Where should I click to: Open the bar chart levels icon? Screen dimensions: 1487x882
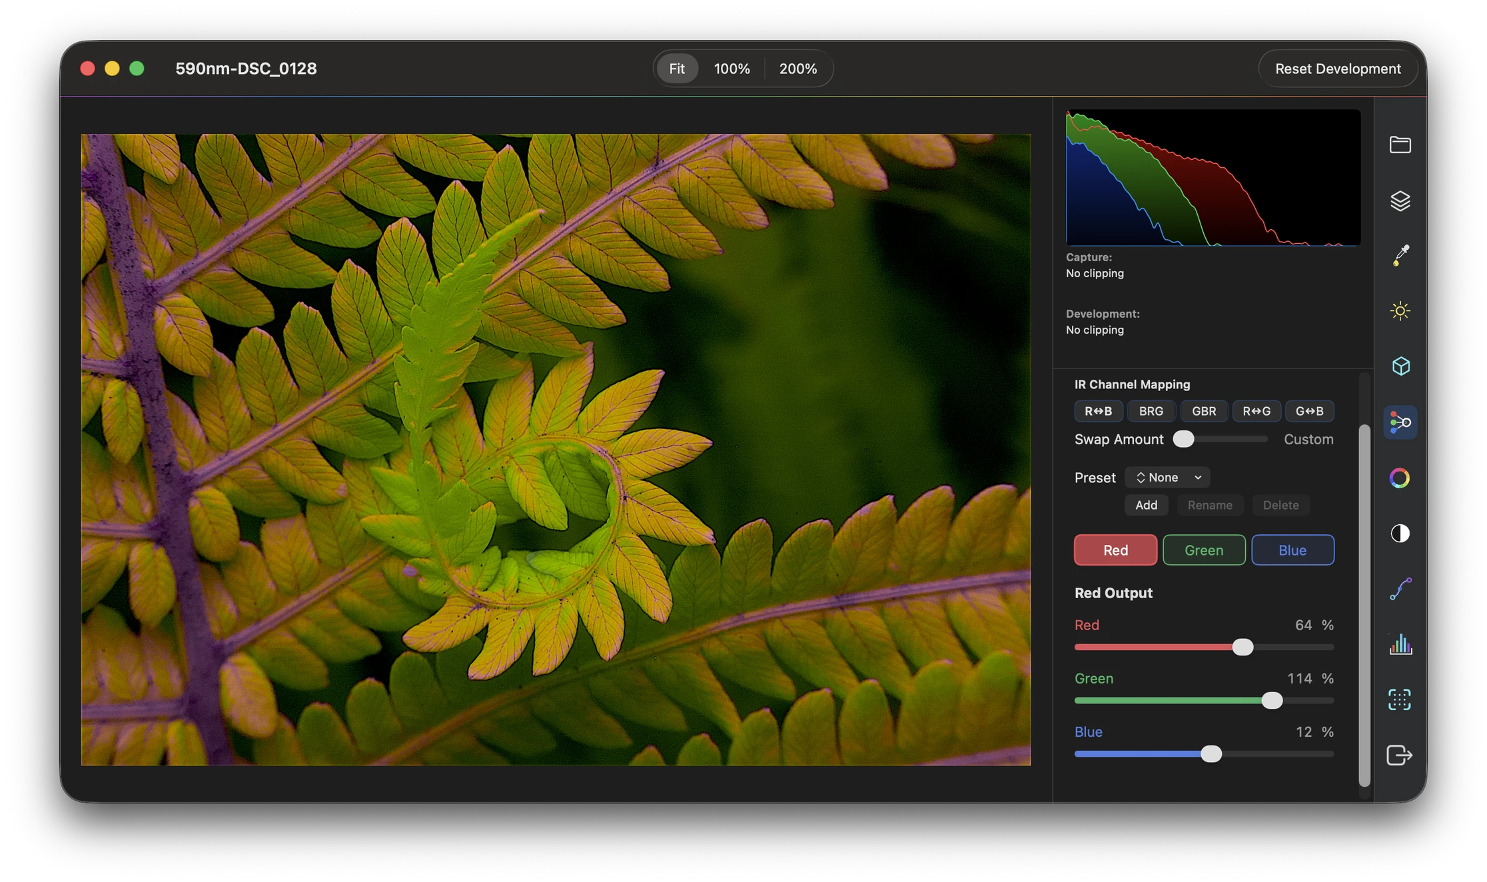(x=1400, y=644)
